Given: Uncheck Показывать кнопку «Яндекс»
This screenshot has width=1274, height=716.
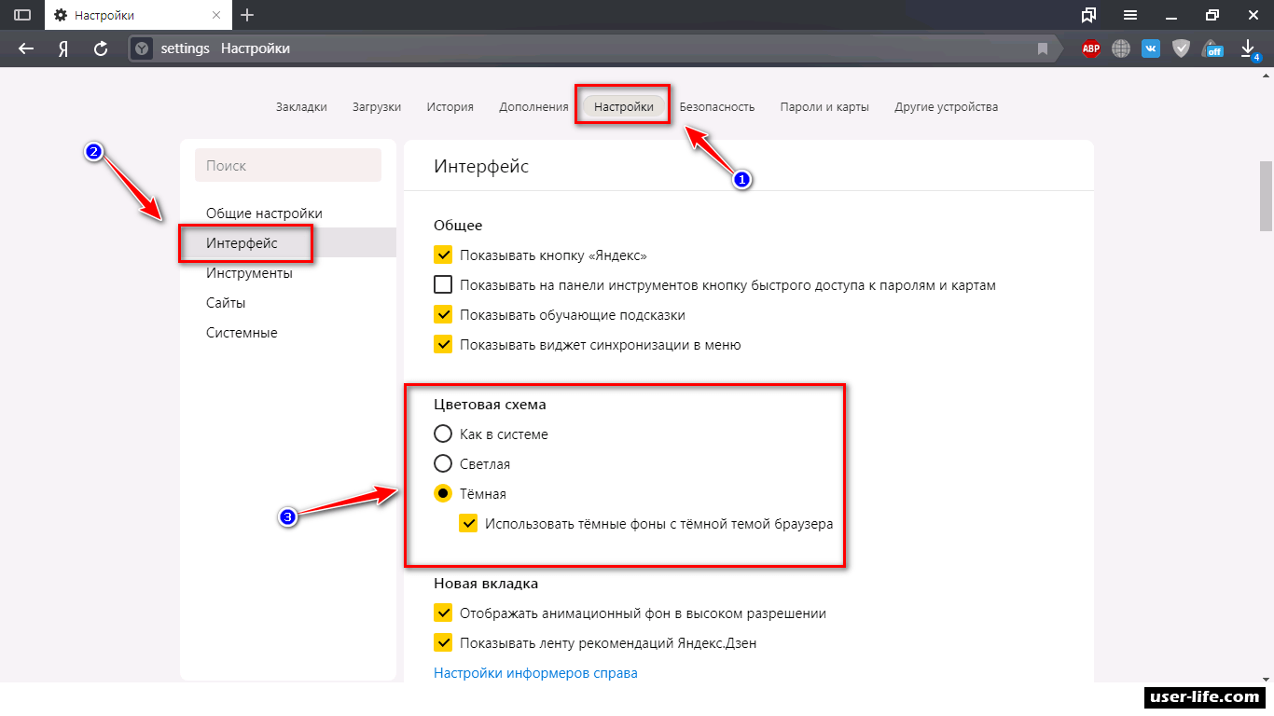Looking at the screenshot, I should coord(443,255).
